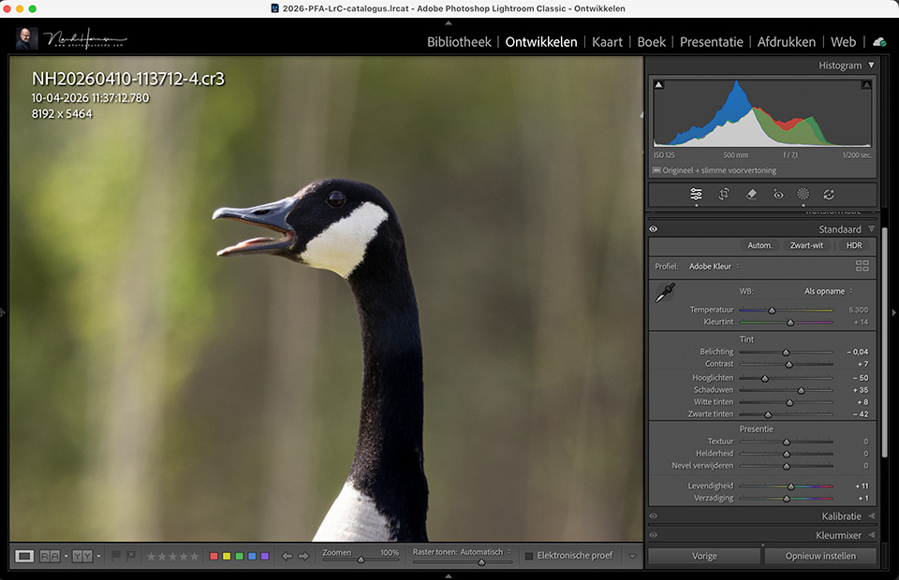
Task: Collapse the Standaard panel
Action: (x=871, y=229)
